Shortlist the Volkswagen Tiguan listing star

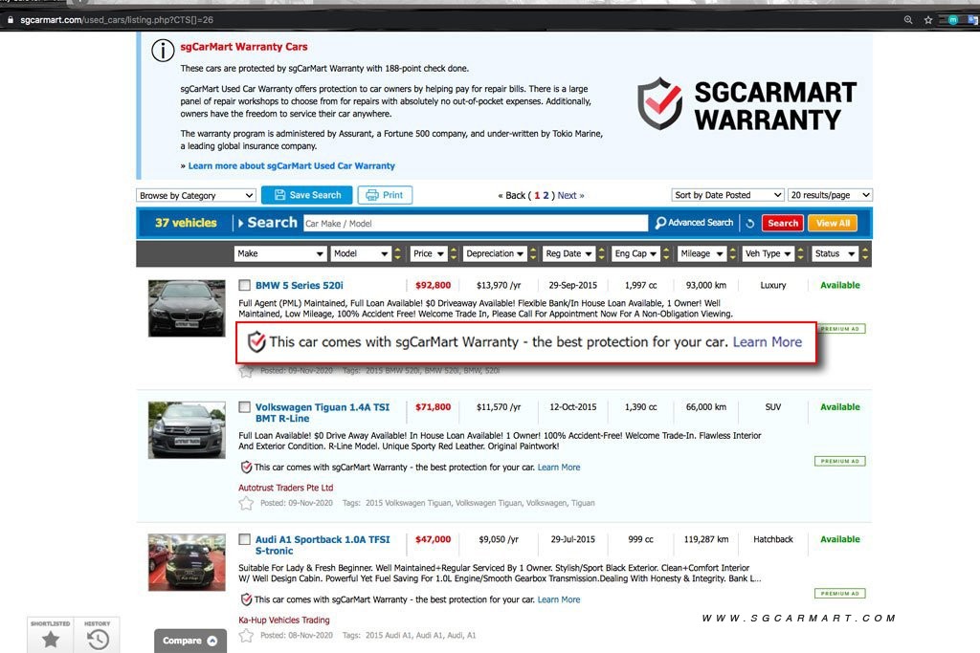tap(246, 503)
